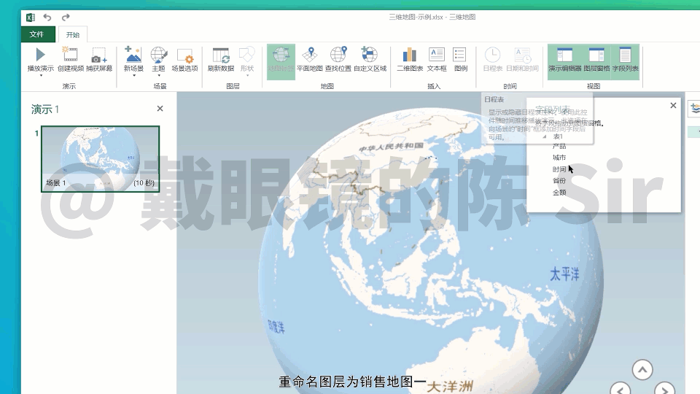Click the Undo arrow in title bar
Viewport: 700px width, 394px height.
pyautogui.click(x=47, y=18)
